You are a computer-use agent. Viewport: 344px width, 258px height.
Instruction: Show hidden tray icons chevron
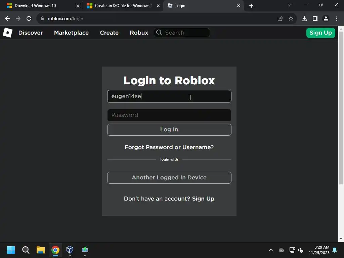coord(271,250)
